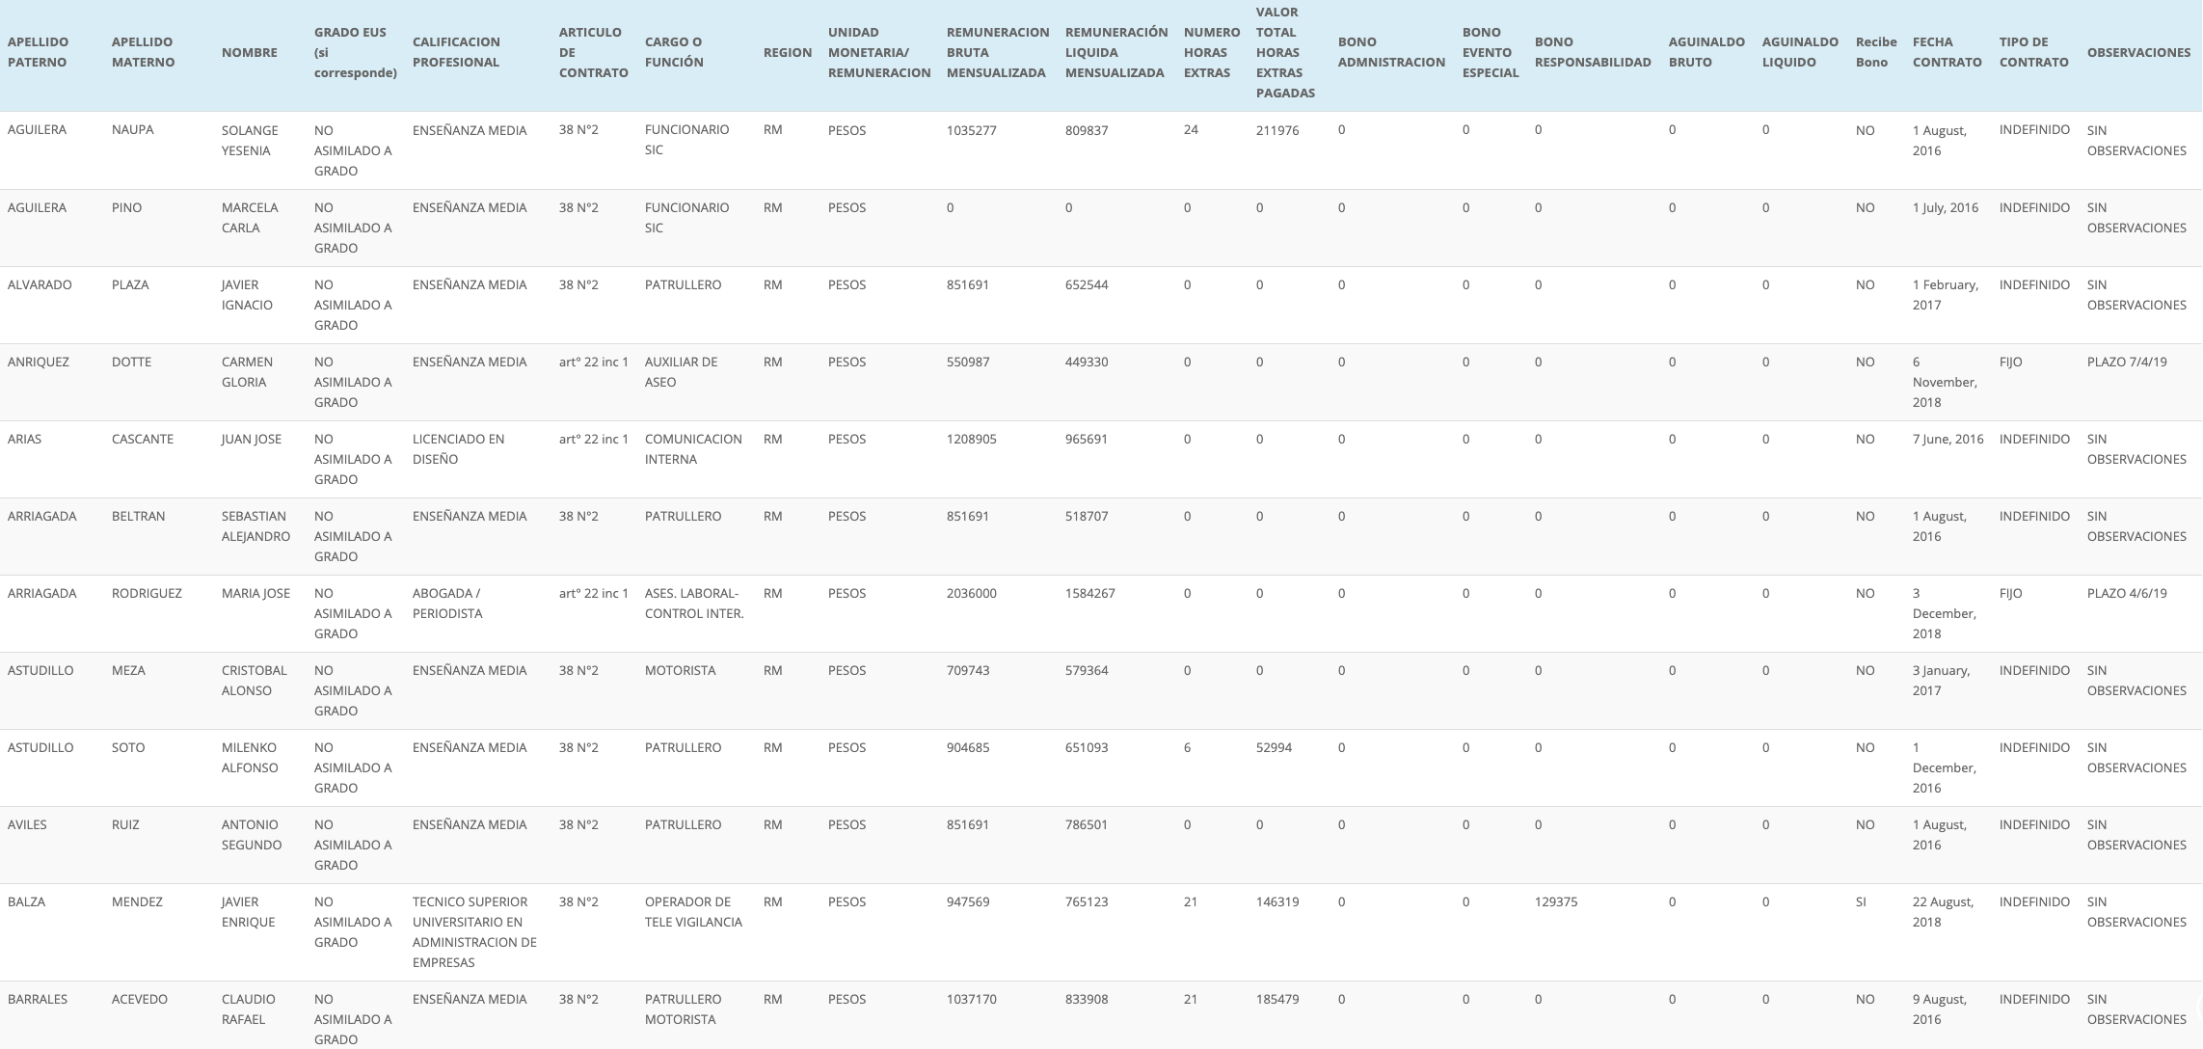
Task: Click the FECHA CONTRATO header
Action: [x=1948, y=52]
